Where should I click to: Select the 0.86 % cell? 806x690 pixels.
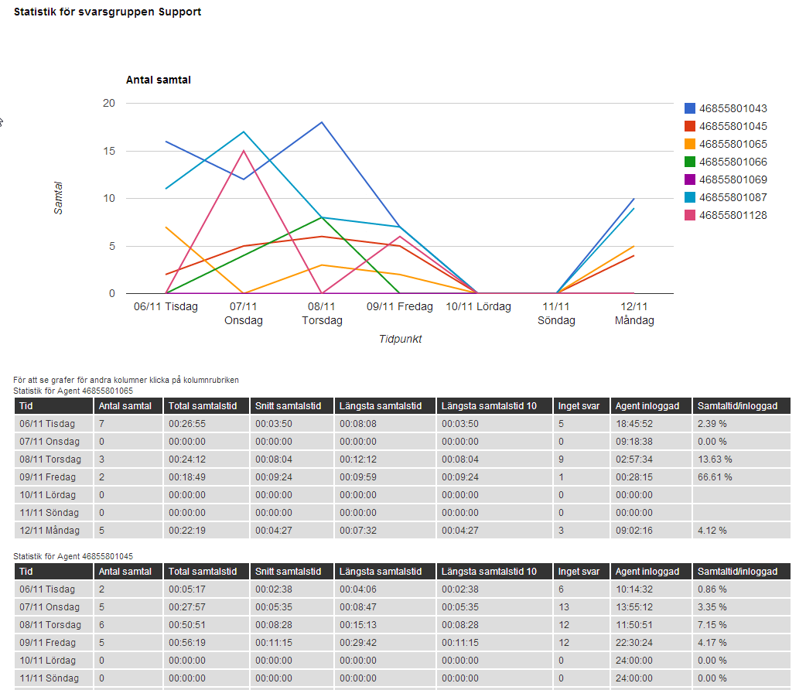tap(742, 589)
